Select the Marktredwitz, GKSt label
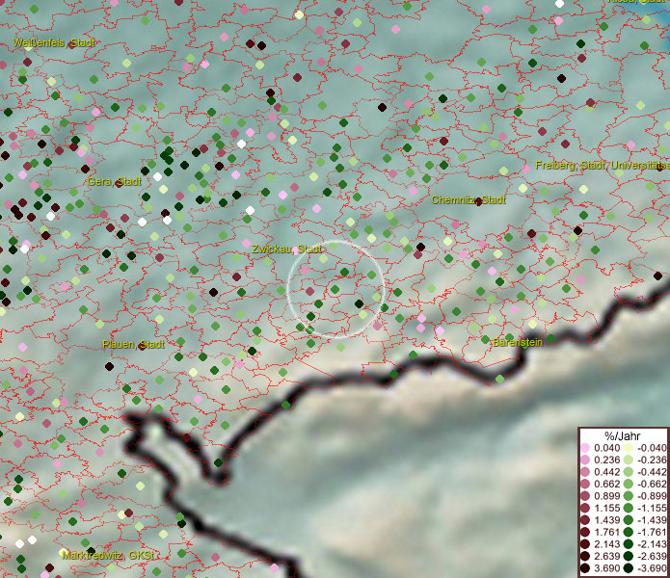 (108, 556)
